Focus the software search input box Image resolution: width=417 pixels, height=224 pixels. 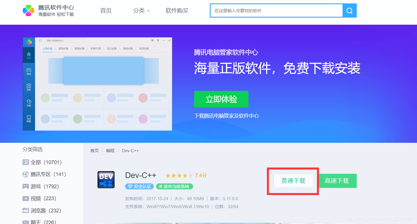click(276, 11)
